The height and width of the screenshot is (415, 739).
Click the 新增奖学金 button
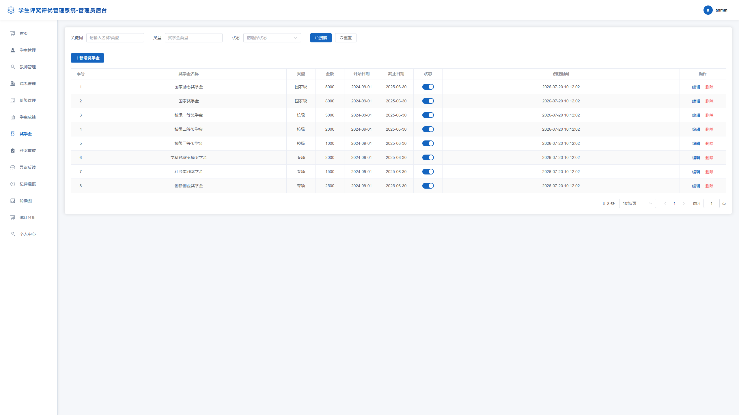click(87, 58)
